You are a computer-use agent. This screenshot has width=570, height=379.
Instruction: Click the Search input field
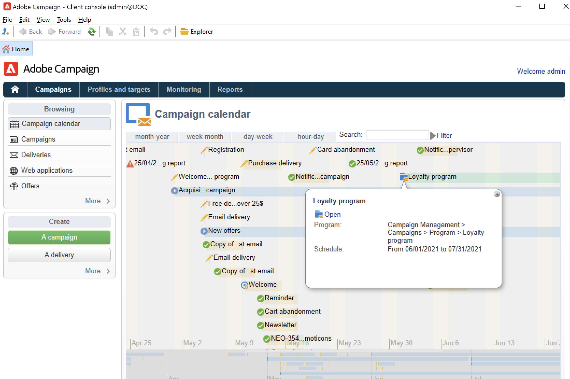(397, 135)
